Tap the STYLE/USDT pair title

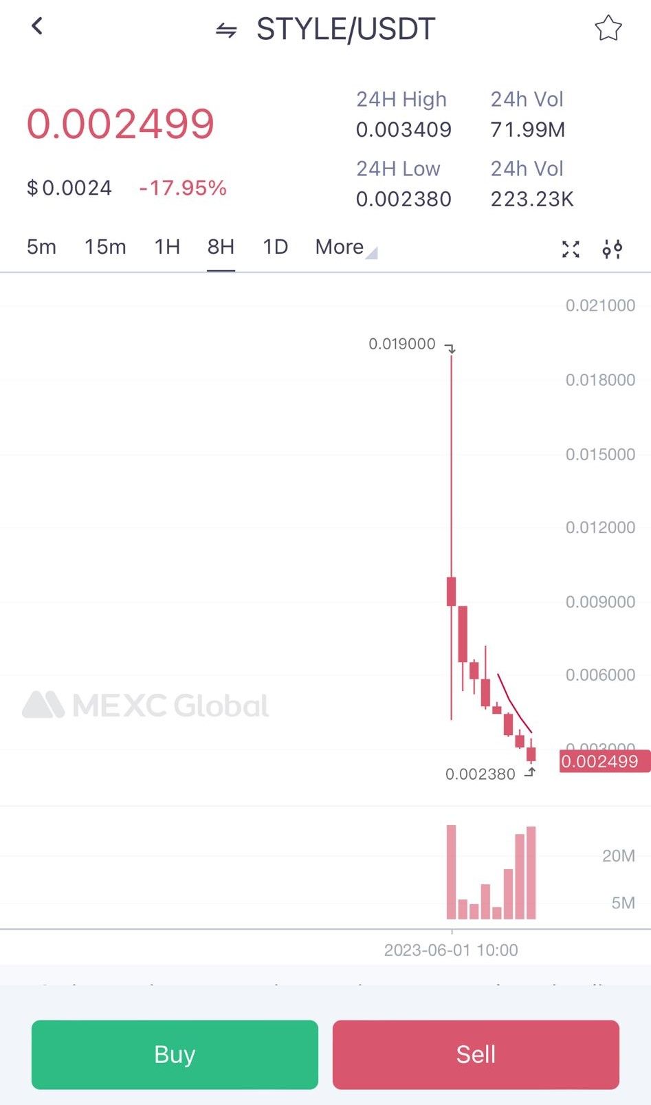tap(346, 30)
